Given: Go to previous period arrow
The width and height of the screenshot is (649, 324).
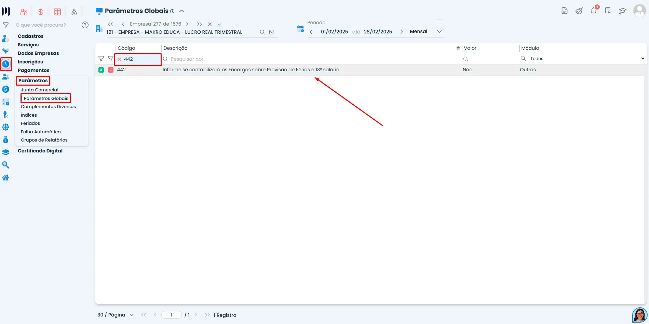Looking at the screenshot, I should pyautogui.click(x=311, y=32).
